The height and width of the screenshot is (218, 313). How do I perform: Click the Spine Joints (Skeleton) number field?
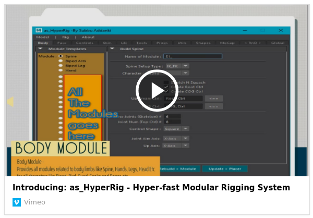pyautogui.click(x=173, y=116)
